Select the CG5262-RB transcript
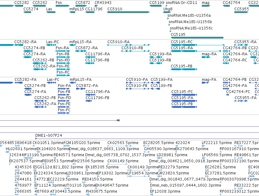Screen dimensions: 259x196 (x=39, y=63)
